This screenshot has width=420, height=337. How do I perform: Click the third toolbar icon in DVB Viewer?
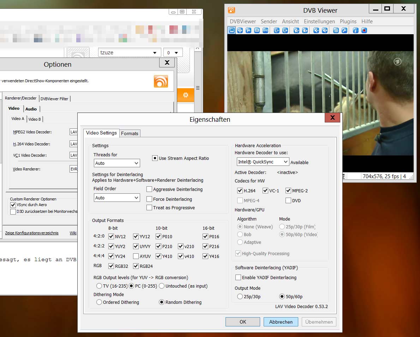[x=248, y=30]
